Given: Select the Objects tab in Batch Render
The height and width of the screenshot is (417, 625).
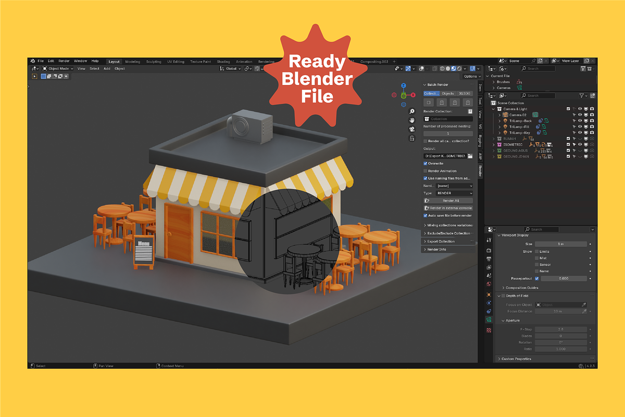Looking at the screenshot, I should pos(448,93).
